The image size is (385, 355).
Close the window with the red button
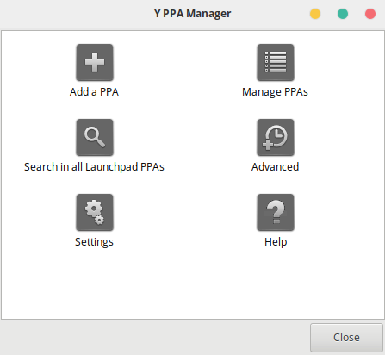tap(370, 14)
